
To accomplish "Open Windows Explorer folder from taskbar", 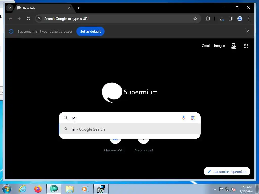I will tap(70, 189).
